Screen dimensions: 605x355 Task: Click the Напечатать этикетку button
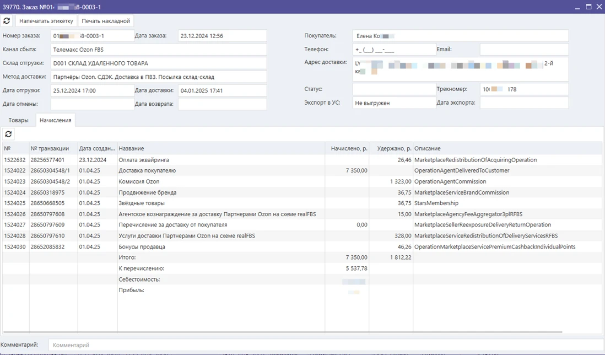point(47,20)
